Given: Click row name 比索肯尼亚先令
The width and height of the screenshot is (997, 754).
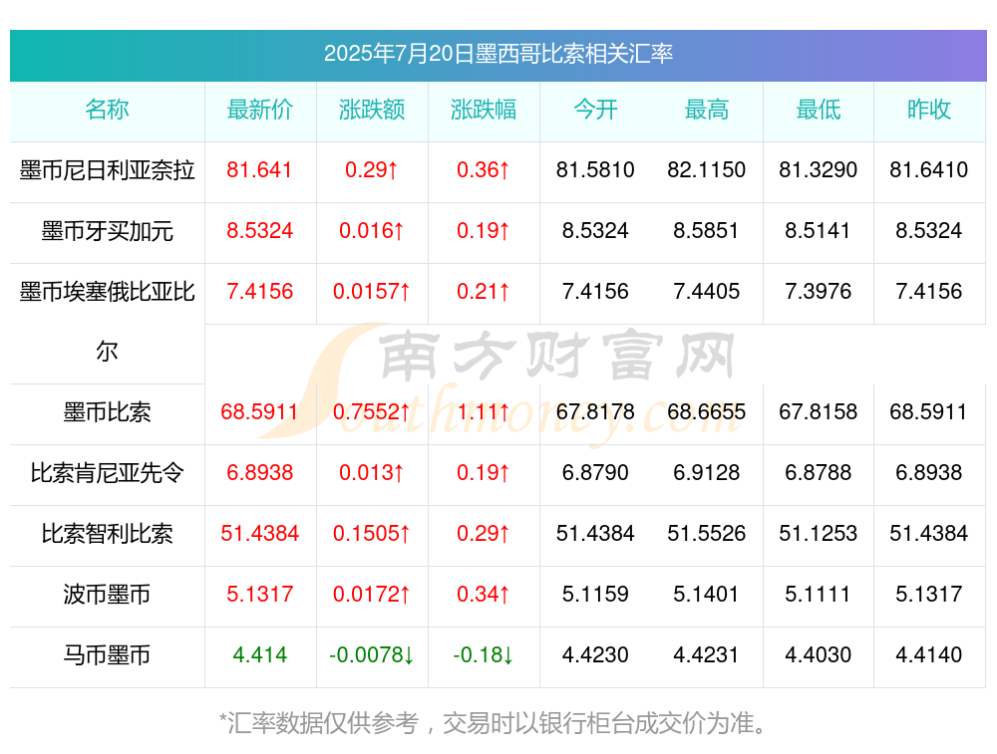Looking at the screenshot, I should coord(107,473).
